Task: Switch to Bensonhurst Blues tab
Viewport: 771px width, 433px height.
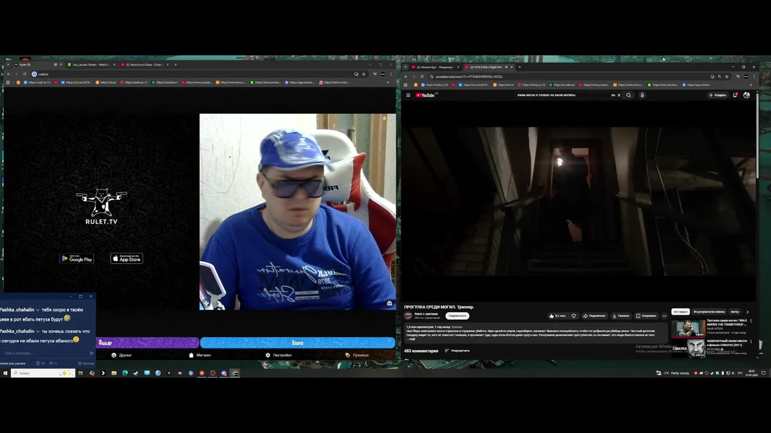Action: [x=143, y=64]
